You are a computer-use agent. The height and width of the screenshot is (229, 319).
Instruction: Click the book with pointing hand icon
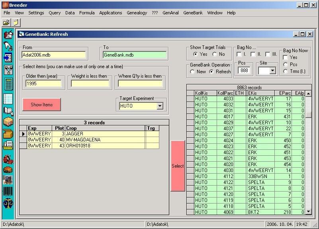pos(8,111)
